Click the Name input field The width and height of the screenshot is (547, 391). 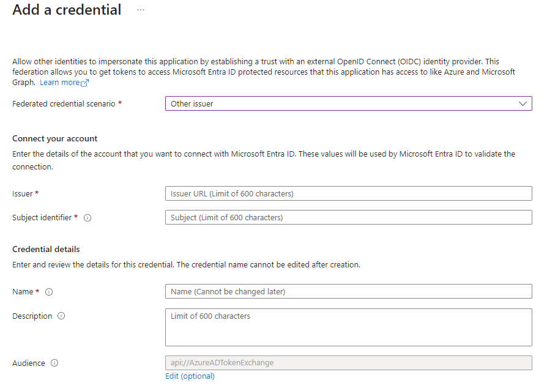(x=348, y=291)
